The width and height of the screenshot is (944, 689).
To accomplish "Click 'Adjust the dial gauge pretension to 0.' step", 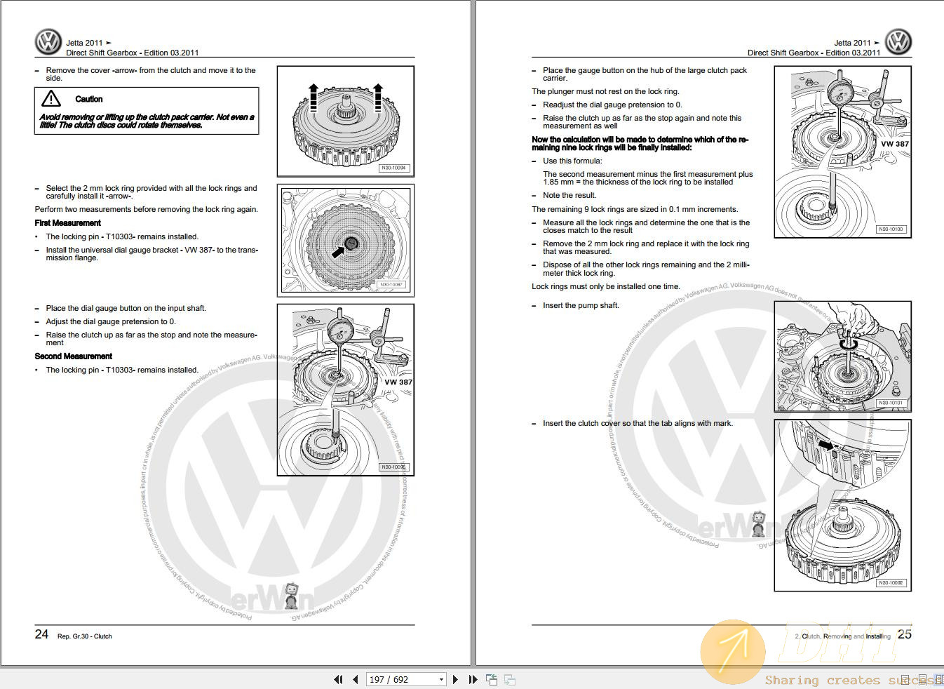I will (x=111, y=321).
